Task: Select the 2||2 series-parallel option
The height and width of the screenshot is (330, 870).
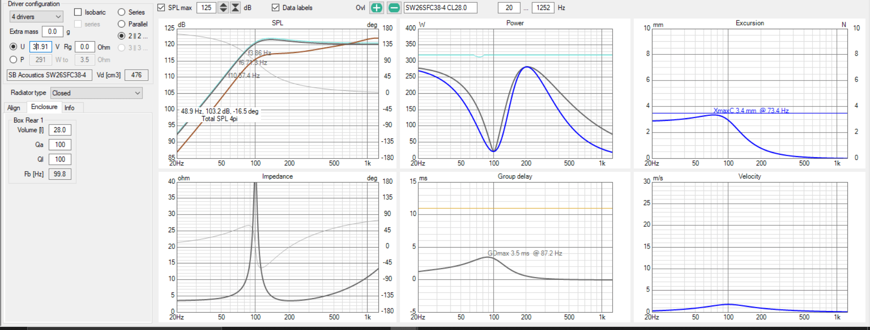Action: tap(121, 36)
